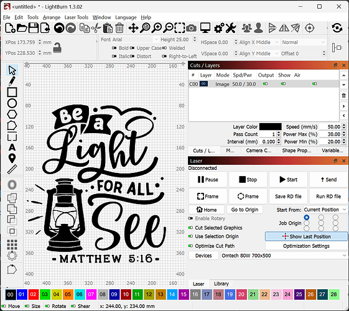Open Device Settings wrench icon

pos(231,28)
